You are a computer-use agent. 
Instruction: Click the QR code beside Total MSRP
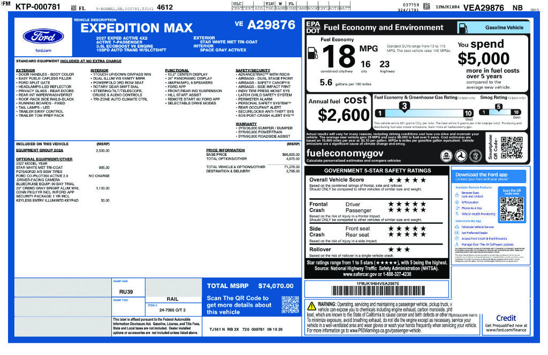pyautogui.click(x=291, y=305)
